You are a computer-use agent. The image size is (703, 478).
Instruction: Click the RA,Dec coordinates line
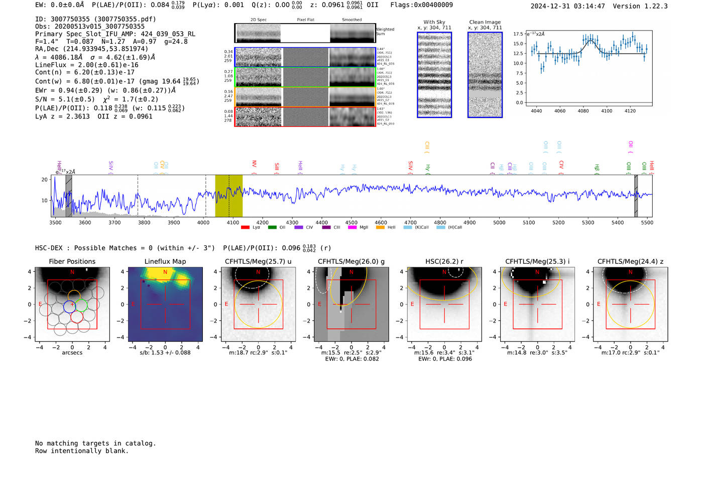point(92,49)
